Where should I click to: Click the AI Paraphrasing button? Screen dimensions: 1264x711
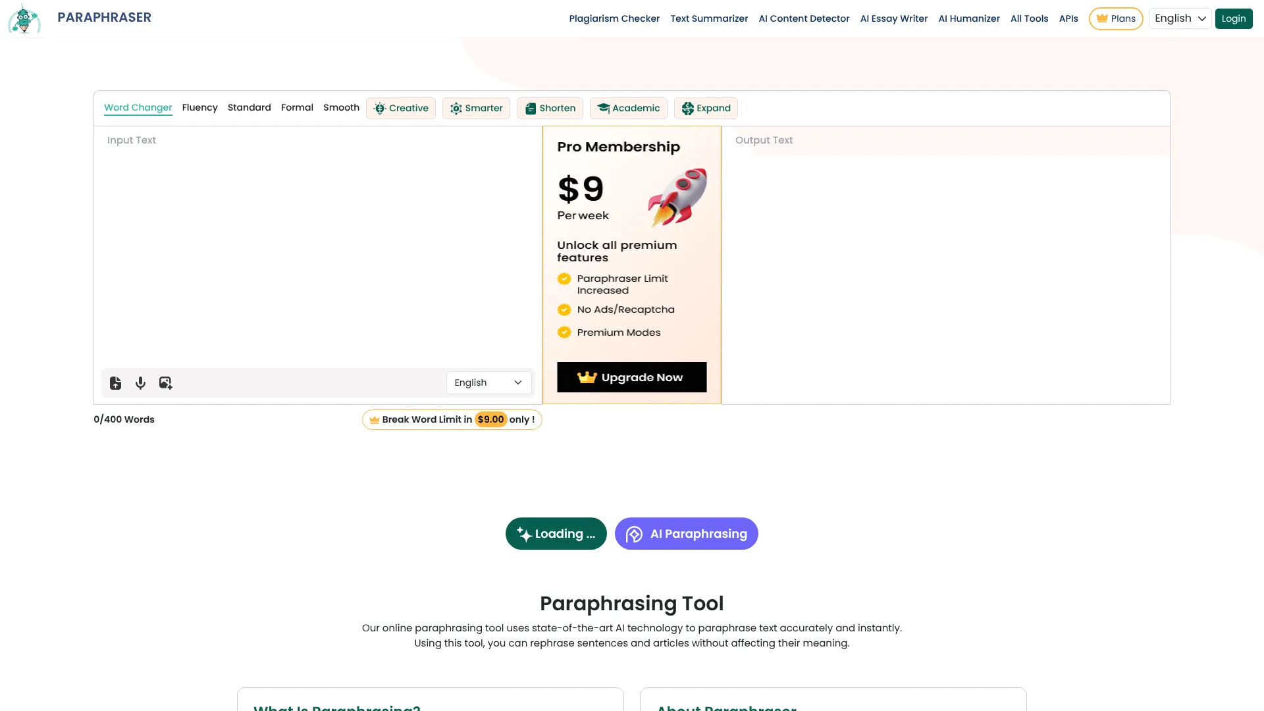click(x=687, y=534)
